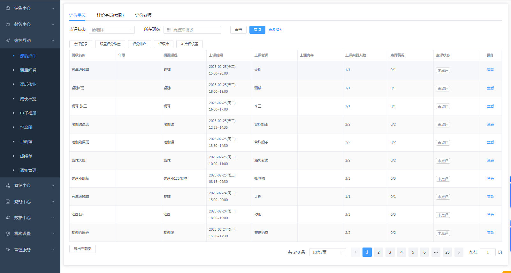The image size is (511, 273).
Task: Click 查看 for the 篮球大班 row
Action: pos(490,160)
